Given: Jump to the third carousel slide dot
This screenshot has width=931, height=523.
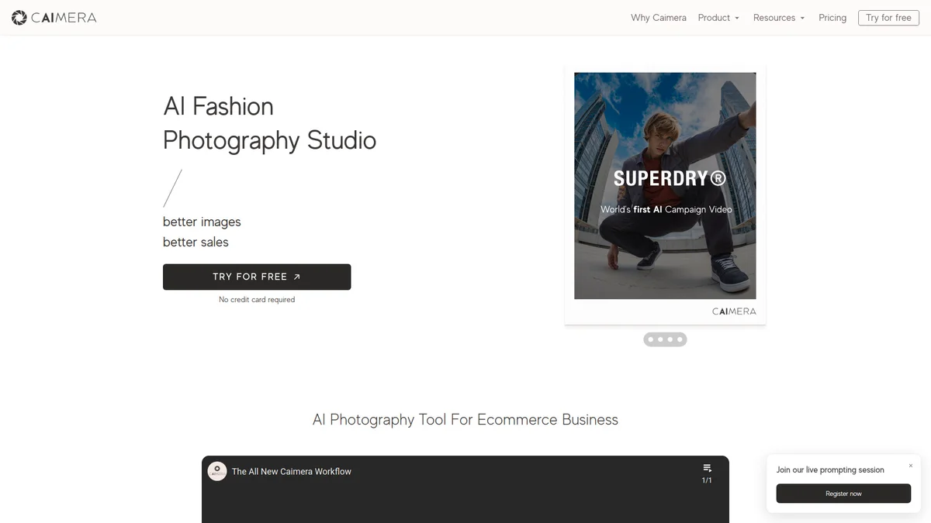Looking at the screenshot, I should [x=670, y=339].
